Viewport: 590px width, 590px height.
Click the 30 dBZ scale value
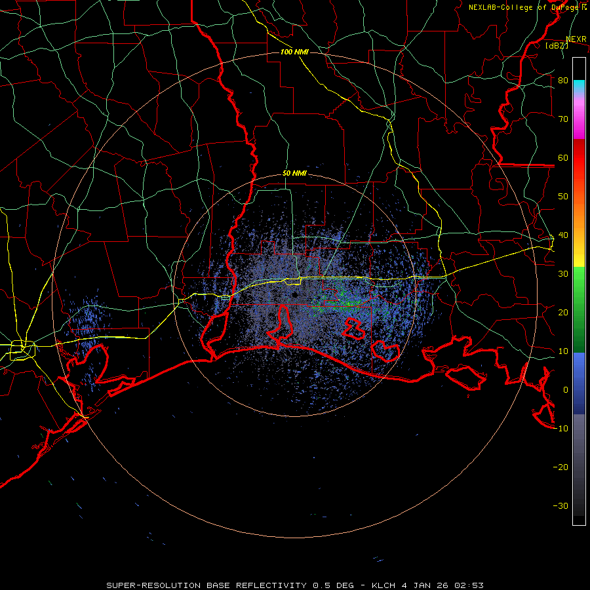[563, 274]
